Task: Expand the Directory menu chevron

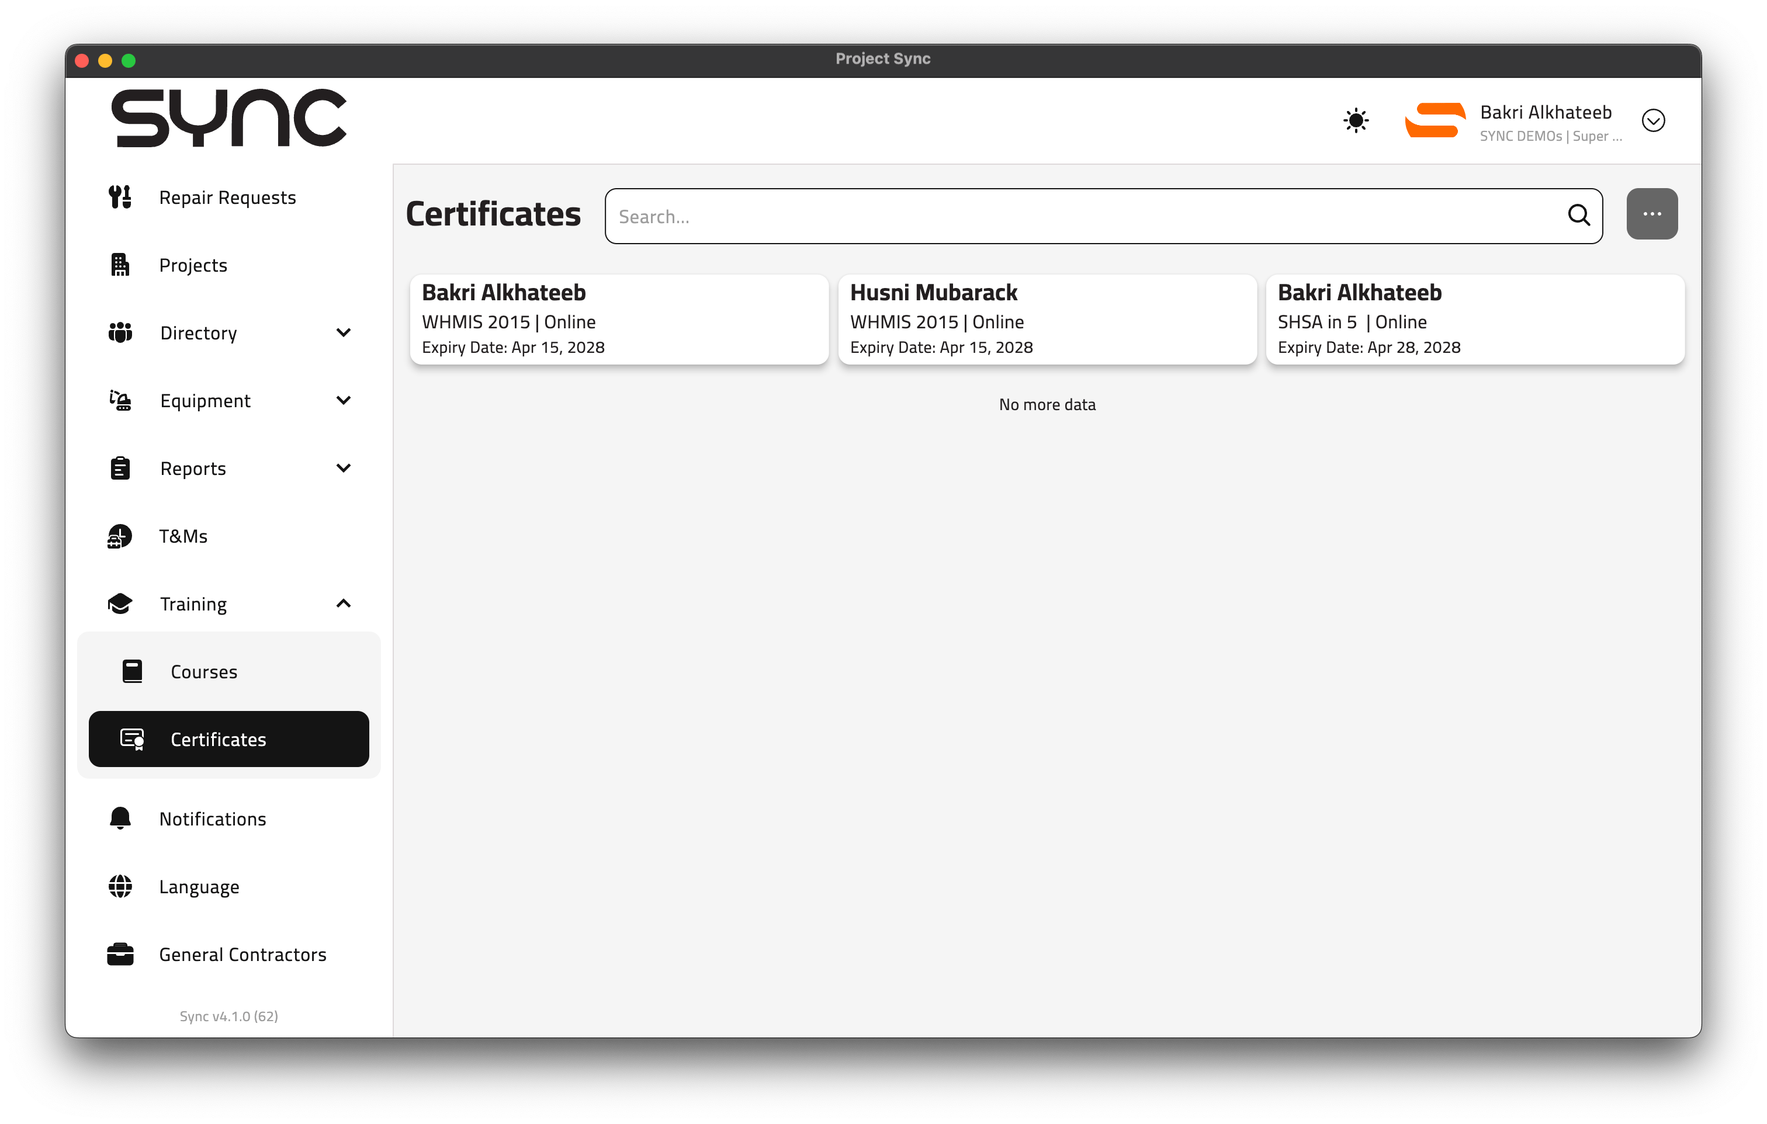Action: point(342,332)
